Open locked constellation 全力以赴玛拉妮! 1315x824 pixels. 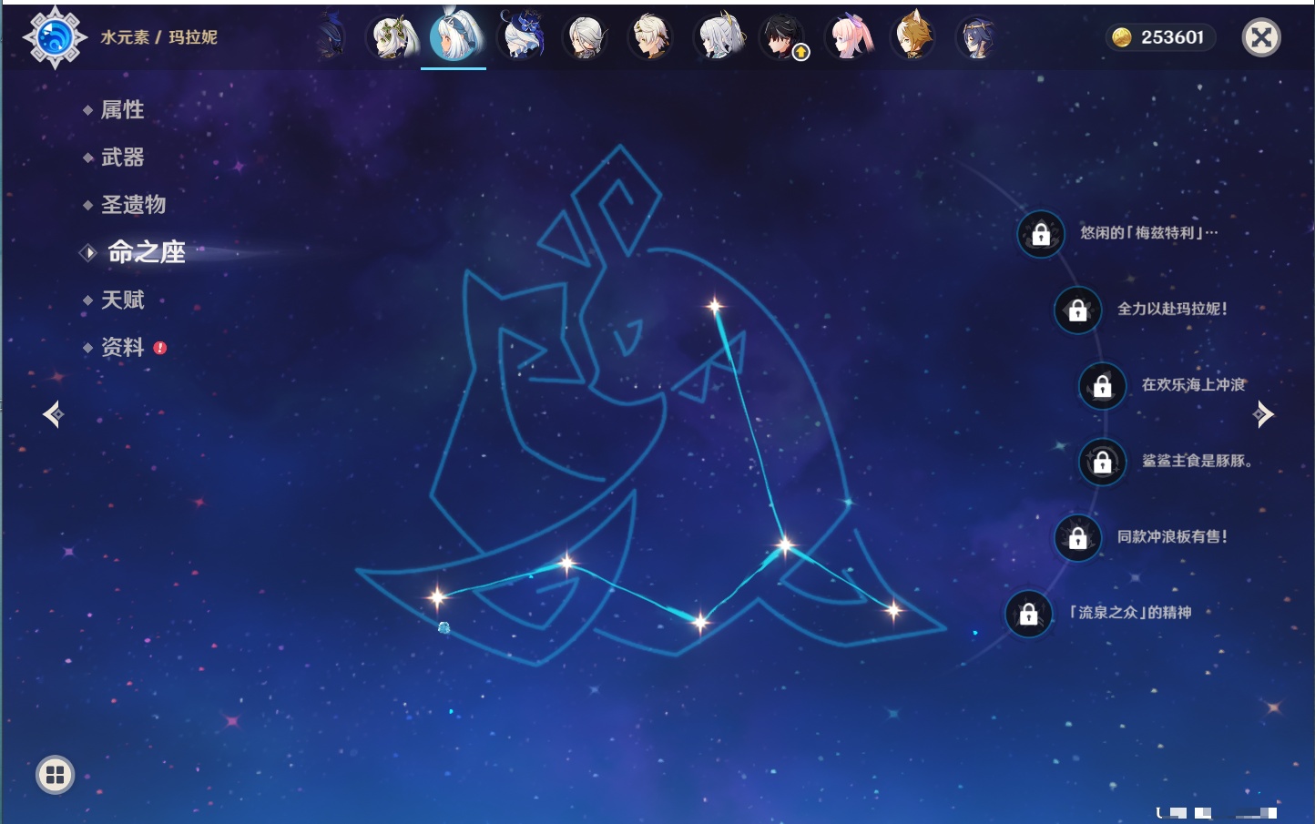pyautogui.click(x=1078, y=310)
